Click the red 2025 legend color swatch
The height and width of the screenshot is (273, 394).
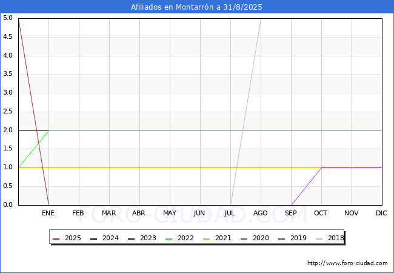pos(56,238)
